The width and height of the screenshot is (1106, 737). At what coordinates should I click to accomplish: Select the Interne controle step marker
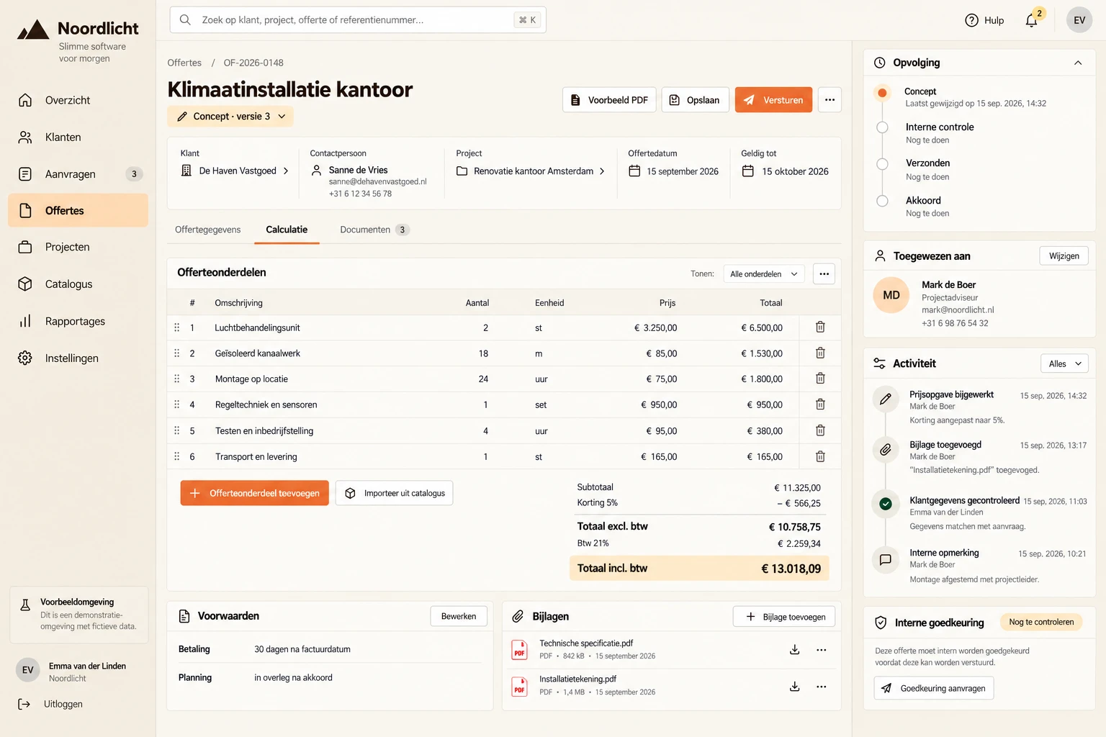(882, 127)
